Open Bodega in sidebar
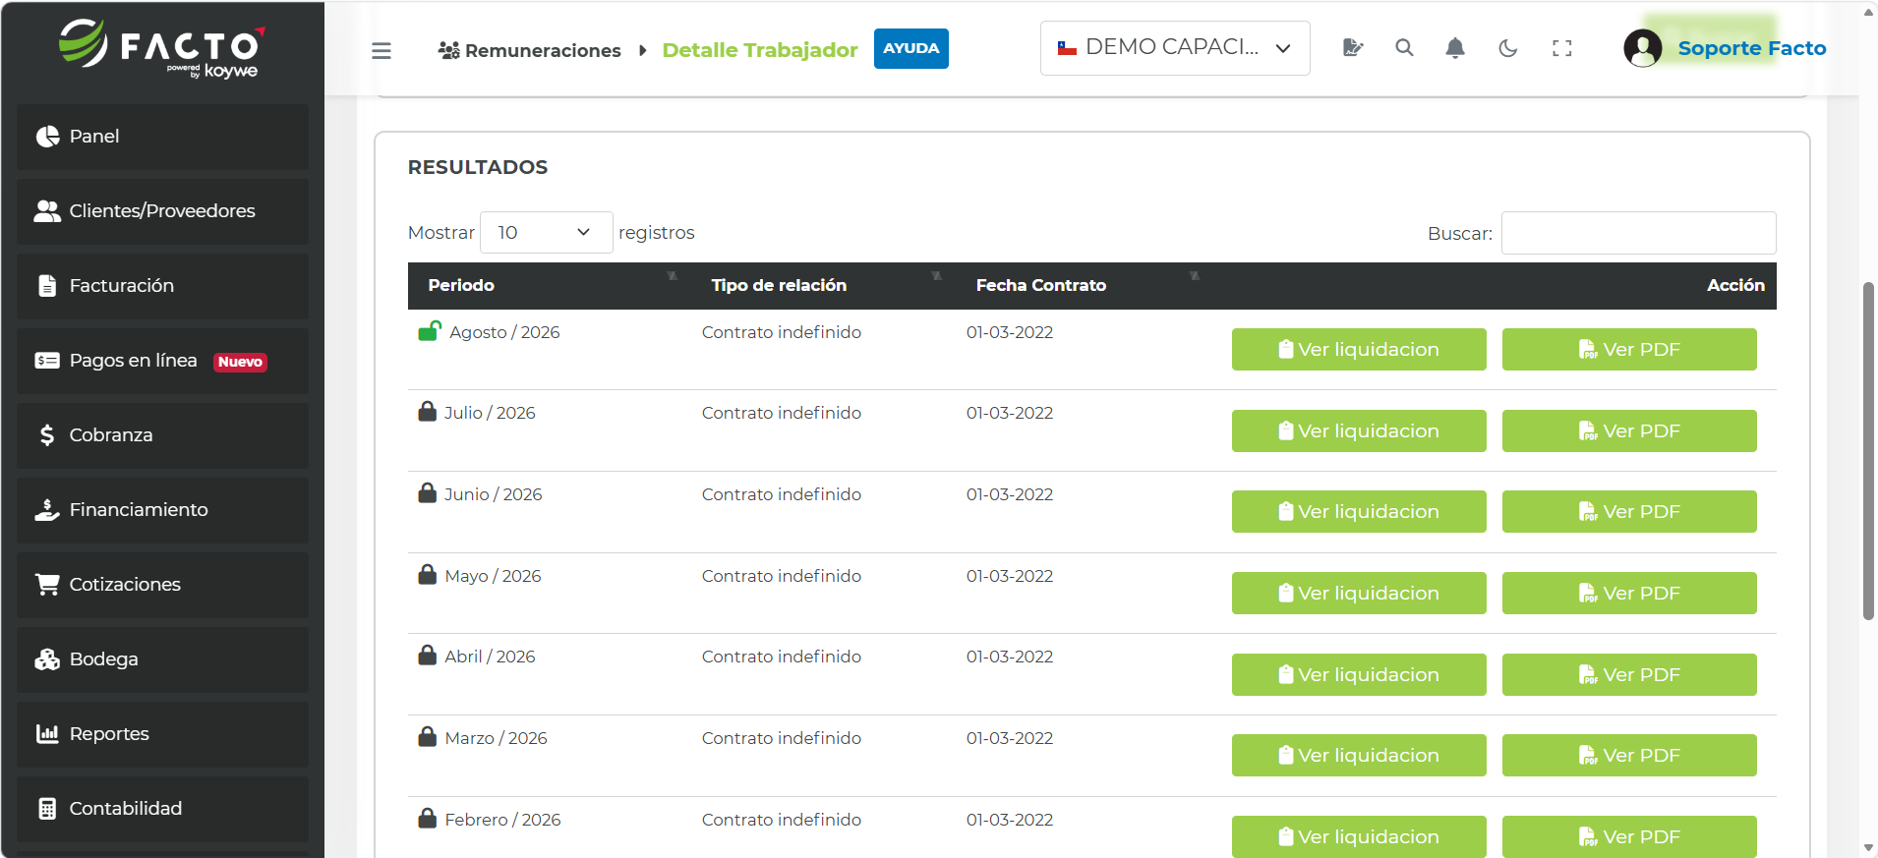 point(162,659)
